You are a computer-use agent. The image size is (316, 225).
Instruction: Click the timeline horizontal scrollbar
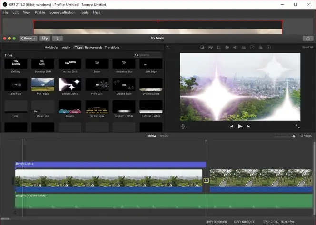(x=5, y=219)
